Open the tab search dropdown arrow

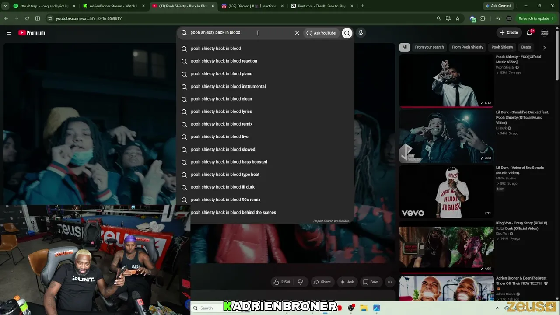pos(5,6)
